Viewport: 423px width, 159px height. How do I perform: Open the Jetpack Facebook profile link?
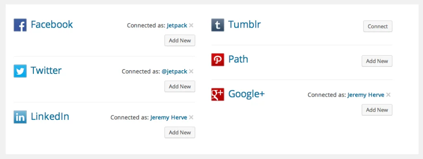tap(177, 26)
